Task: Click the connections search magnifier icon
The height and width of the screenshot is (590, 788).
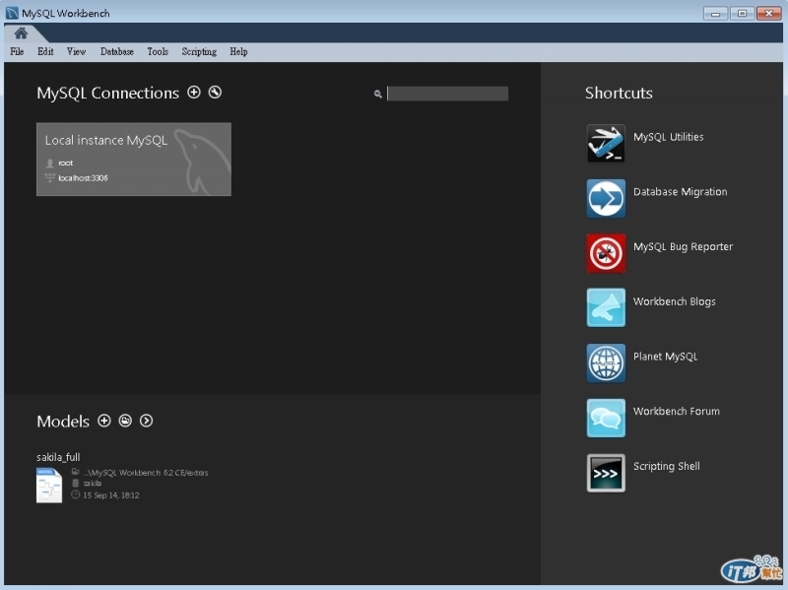Action: click(377, 94)
